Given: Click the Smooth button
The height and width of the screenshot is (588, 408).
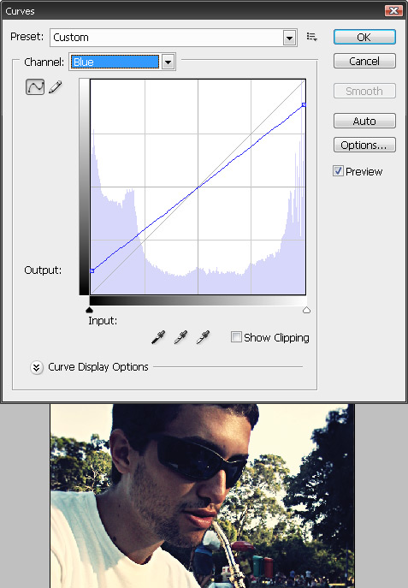Looking at the screenshot, I should pos(364,91).
